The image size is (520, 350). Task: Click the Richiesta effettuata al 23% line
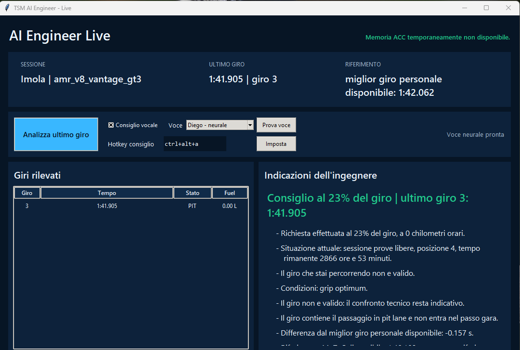370,233
